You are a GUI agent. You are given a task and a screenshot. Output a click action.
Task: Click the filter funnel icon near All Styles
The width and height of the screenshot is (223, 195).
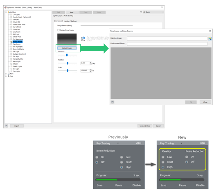(x=141, y=12)
